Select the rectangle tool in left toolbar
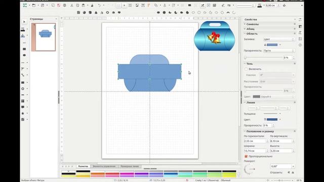The height and width of the screenshot is (182, 324). (24, 49)
